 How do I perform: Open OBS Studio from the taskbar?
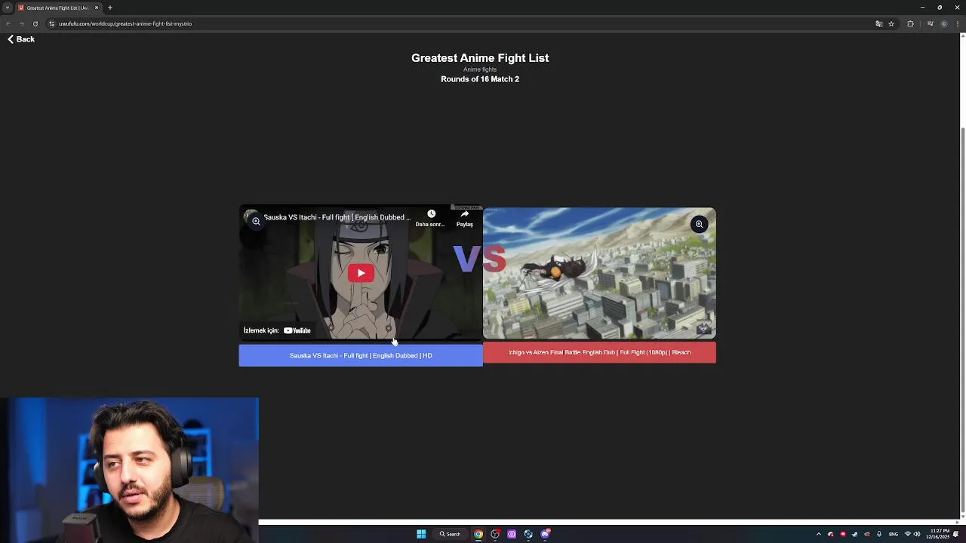[x=495, y=534]
